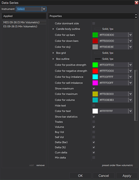The image size is (139, 180).
Task: Click the Instrument Select input field
Action: [29, 9]
